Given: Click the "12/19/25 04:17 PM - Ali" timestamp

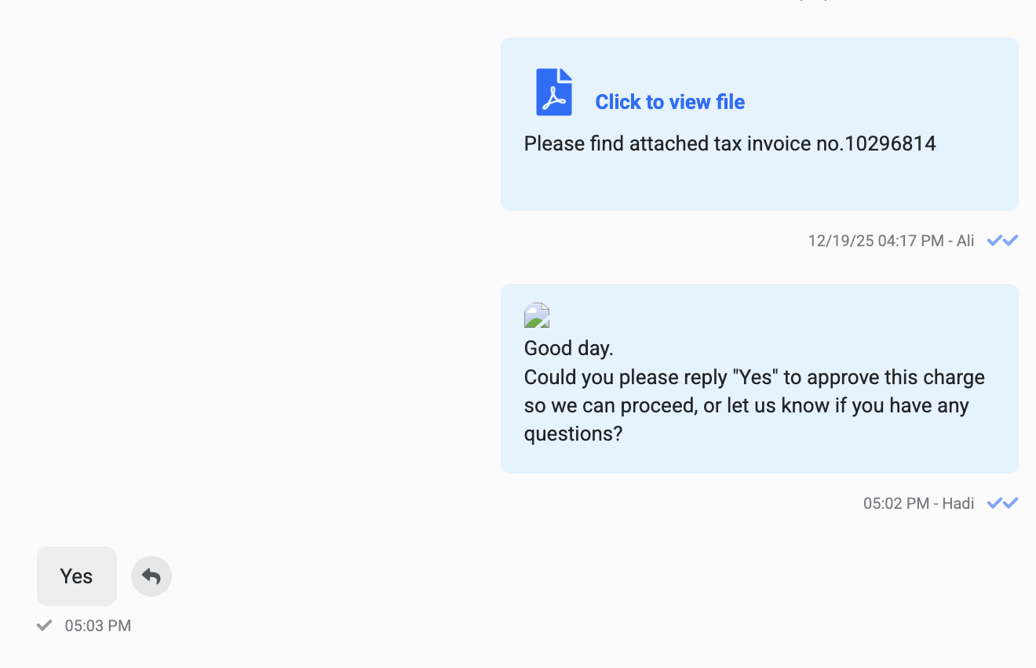Looking at the screenshot, I should 891,241.
